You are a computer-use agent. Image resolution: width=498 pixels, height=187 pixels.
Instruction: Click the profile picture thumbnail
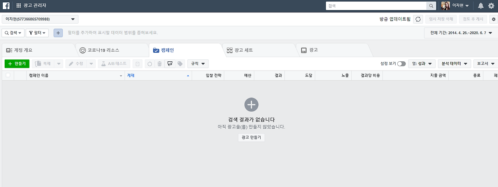pos(445,6)
